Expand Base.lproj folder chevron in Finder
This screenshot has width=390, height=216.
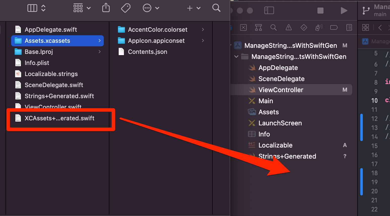(100, 52)
